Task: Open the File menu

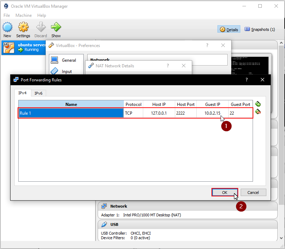Action: point(6,15)
